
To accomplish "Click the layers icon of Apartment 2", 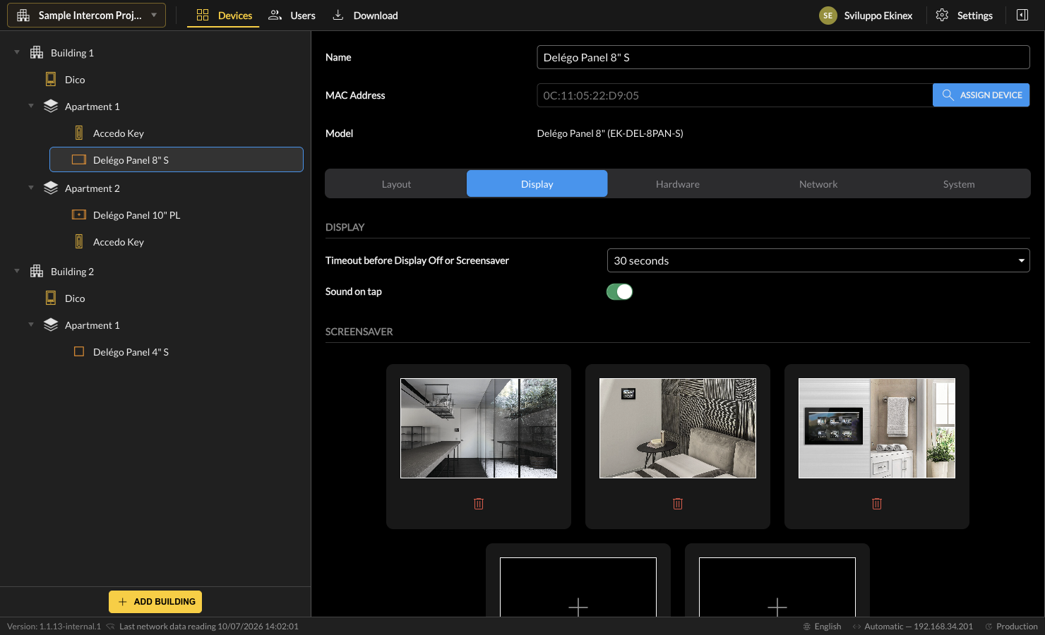I will [x=51, y=188].
